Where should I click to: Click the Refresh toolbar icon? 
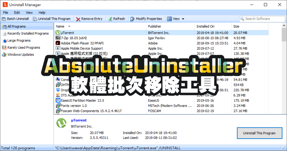(110, 19)
